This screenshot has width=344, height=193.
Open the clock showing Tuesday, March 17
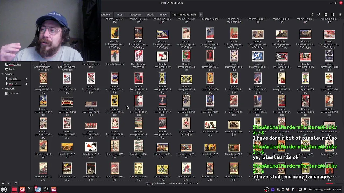[327, 190]
